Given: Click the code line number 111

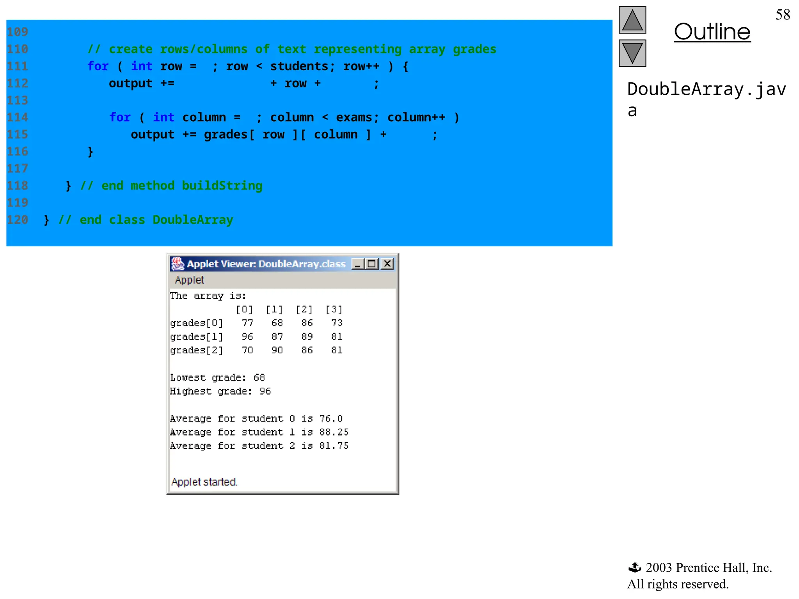Looking at the screenshot, I should (x=18, y=66).
